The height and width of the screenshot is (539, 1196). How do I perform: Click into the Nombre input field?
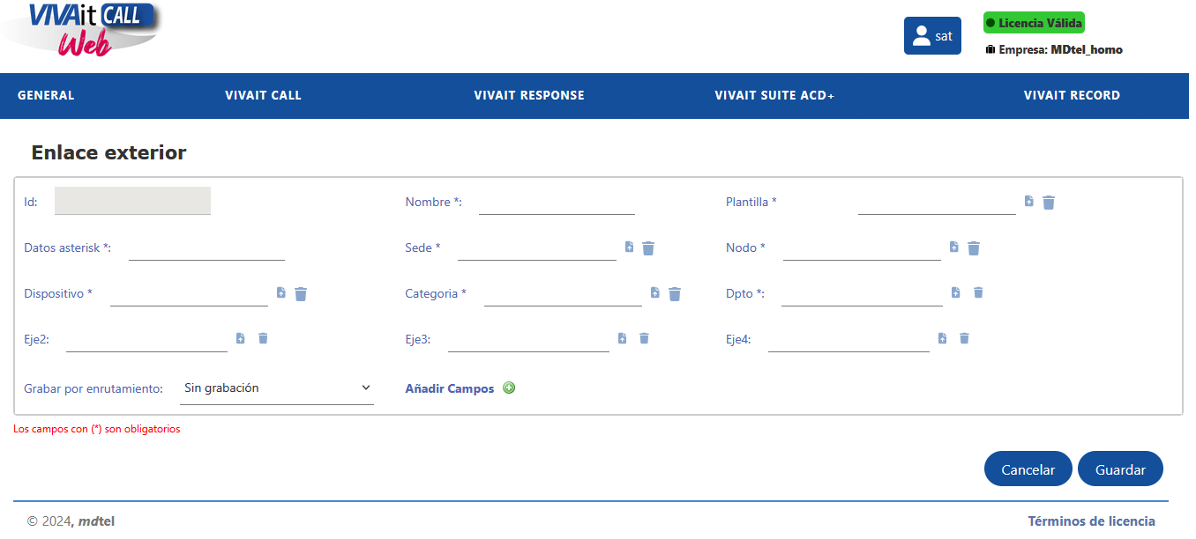tap(557, 202)
